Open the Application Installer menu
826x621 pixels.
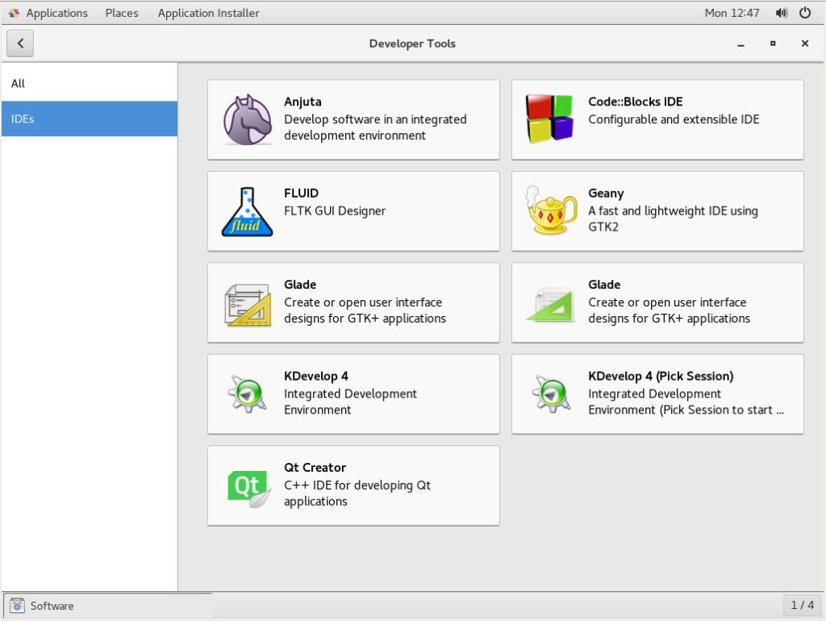point(208,13)
